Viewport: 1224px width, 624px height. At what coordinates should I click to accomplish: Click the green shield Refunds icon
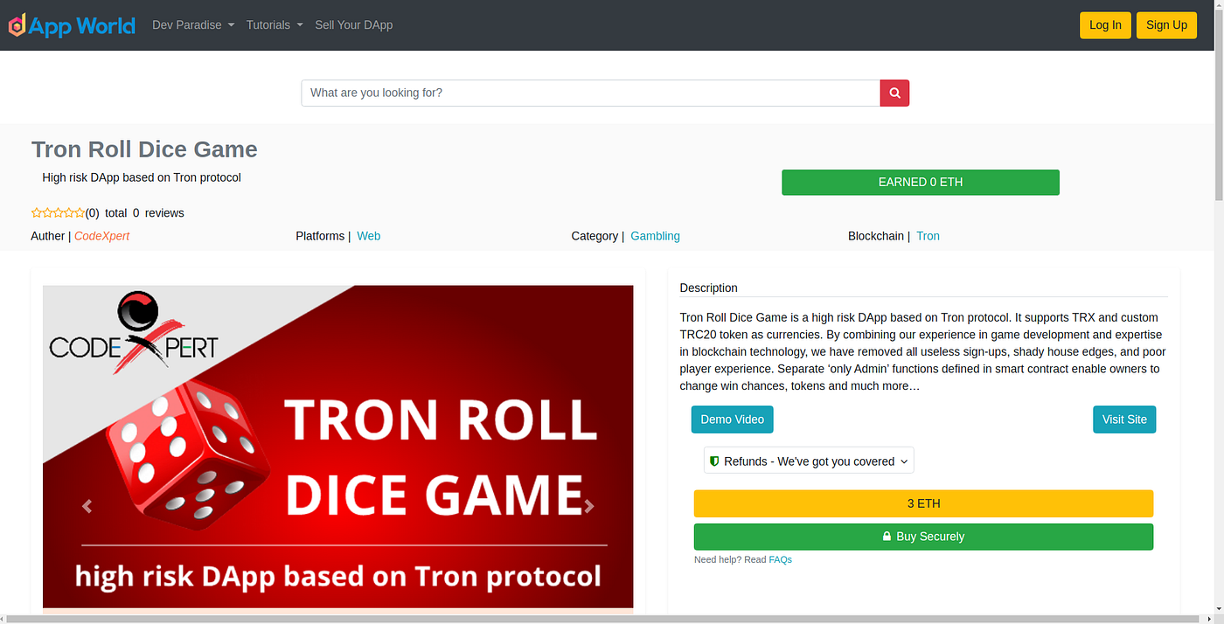click(714, 461)
